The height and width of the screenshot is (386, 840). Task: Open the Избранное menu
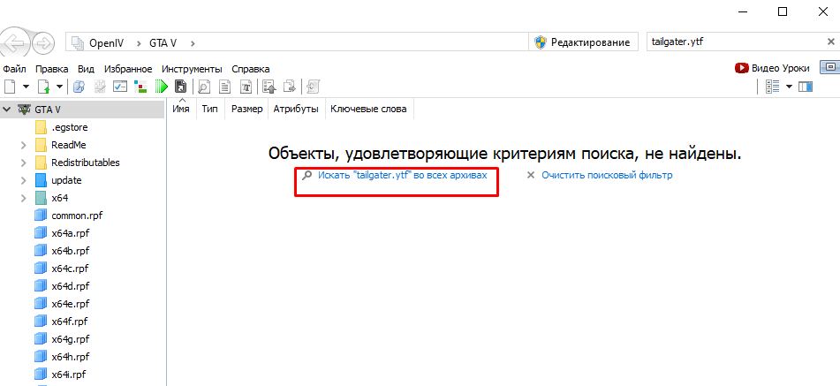coord(128,69)
